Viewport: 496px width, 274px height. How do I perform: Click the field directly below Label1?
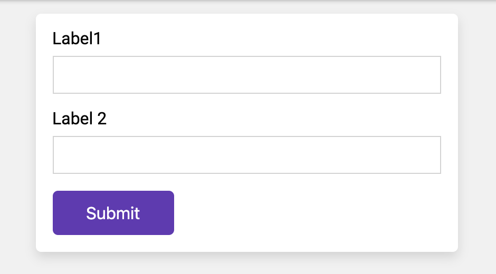tap(246, 75)
